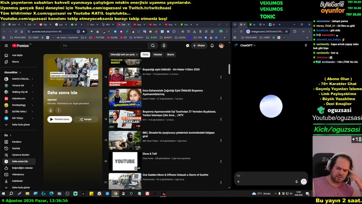Viewport: 362px width, 204px height.
Task: Open Windows Start menu
Action: tap(3, 194)
